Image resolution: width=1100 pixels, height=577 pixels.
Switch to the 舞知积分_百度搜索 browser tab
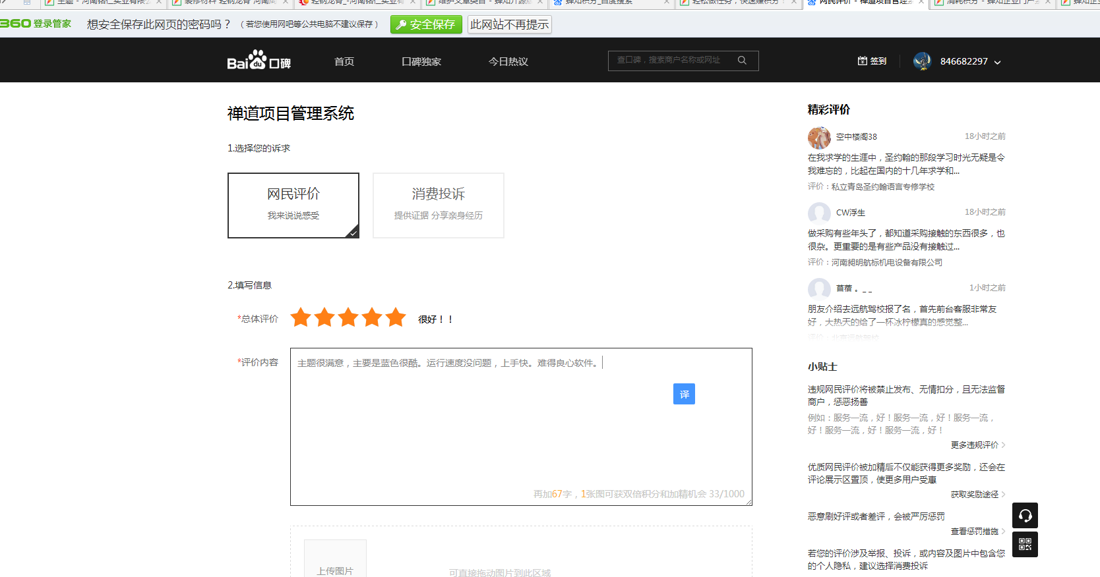(x=610, y=3)
